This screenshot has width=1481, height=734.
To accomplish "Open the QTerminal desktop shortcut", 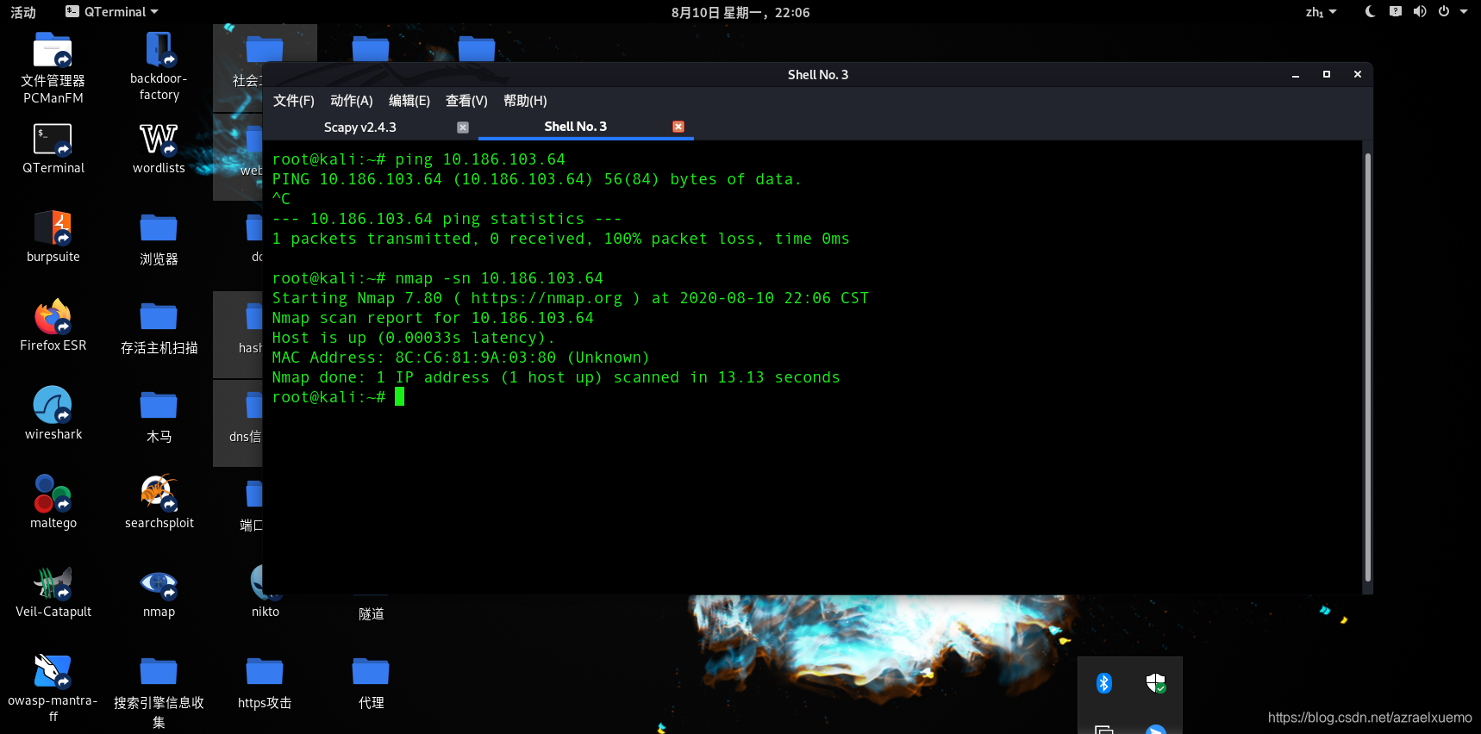I will click(x=53, y=148).
